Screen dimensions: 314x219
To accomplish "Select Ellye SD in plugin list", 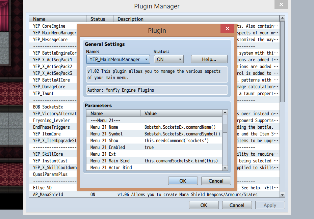I will [x=42, y=188].
